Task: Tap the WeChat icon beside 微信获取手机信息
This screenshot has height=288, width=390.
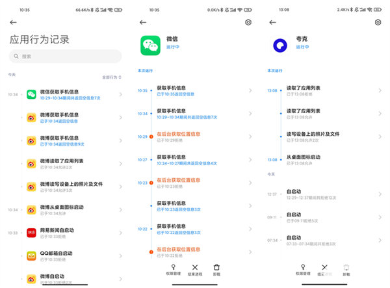Action: pyautogui.click(x=31, y=95)
